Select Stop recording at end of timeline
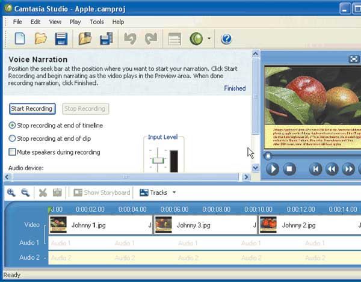Screen dimensions: 361x282 (x=13, y=125)
